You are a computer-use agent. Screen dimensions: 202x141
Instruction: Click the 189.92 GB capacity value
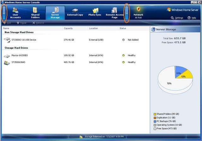coord(69,56)
